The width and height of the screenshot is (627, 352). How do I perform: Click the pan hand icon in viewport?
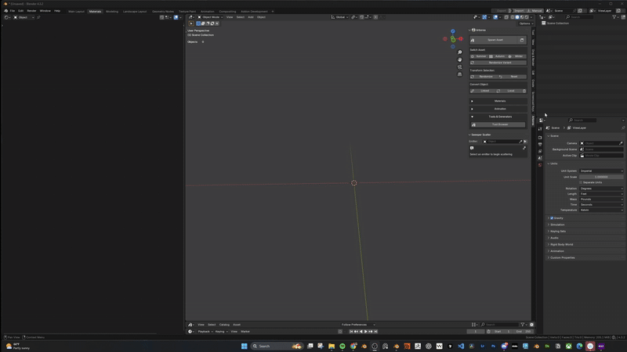coord(459,59)
